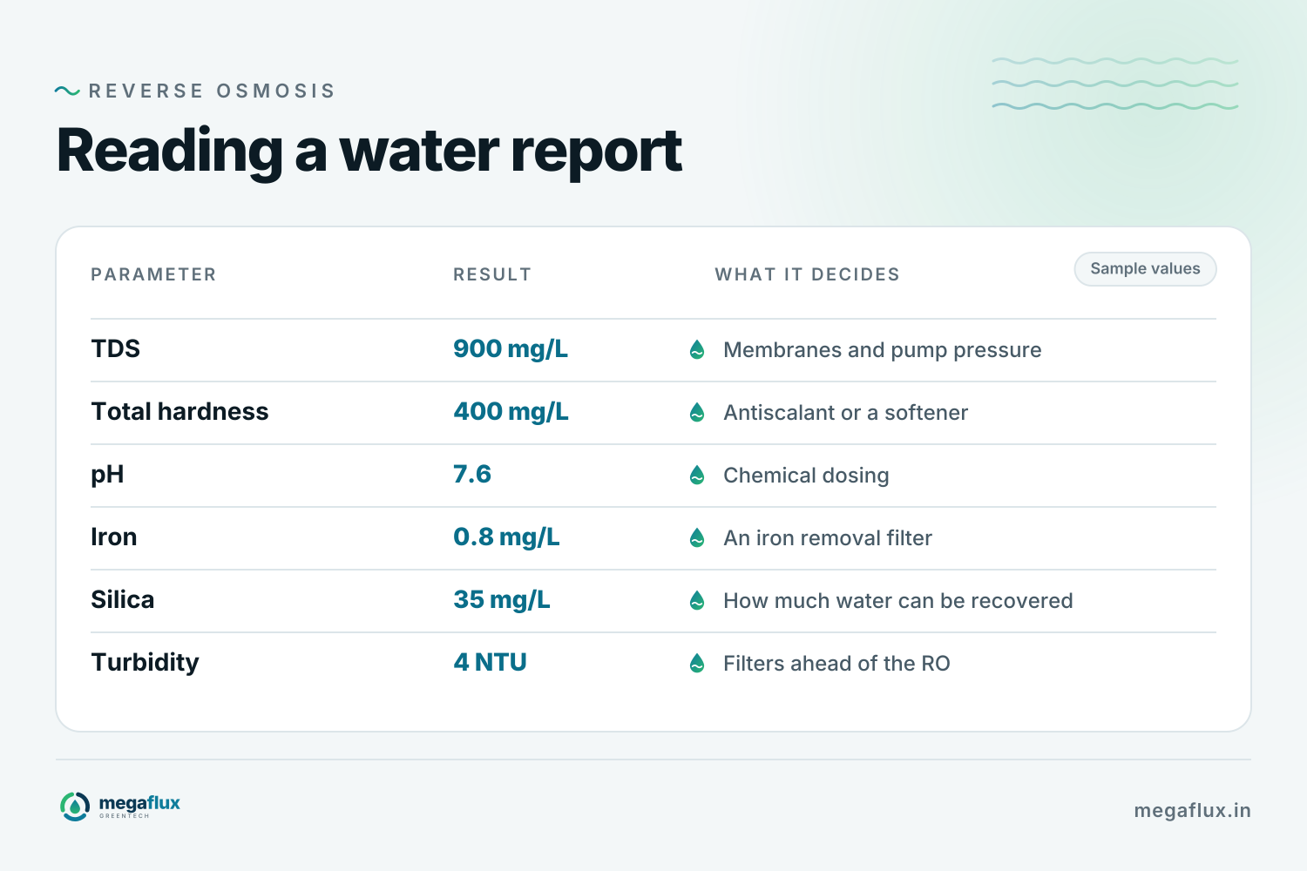1307x871 pixels.
Task: Click the 0.8 mg/L result value
Action: click(x=506, y=537)
